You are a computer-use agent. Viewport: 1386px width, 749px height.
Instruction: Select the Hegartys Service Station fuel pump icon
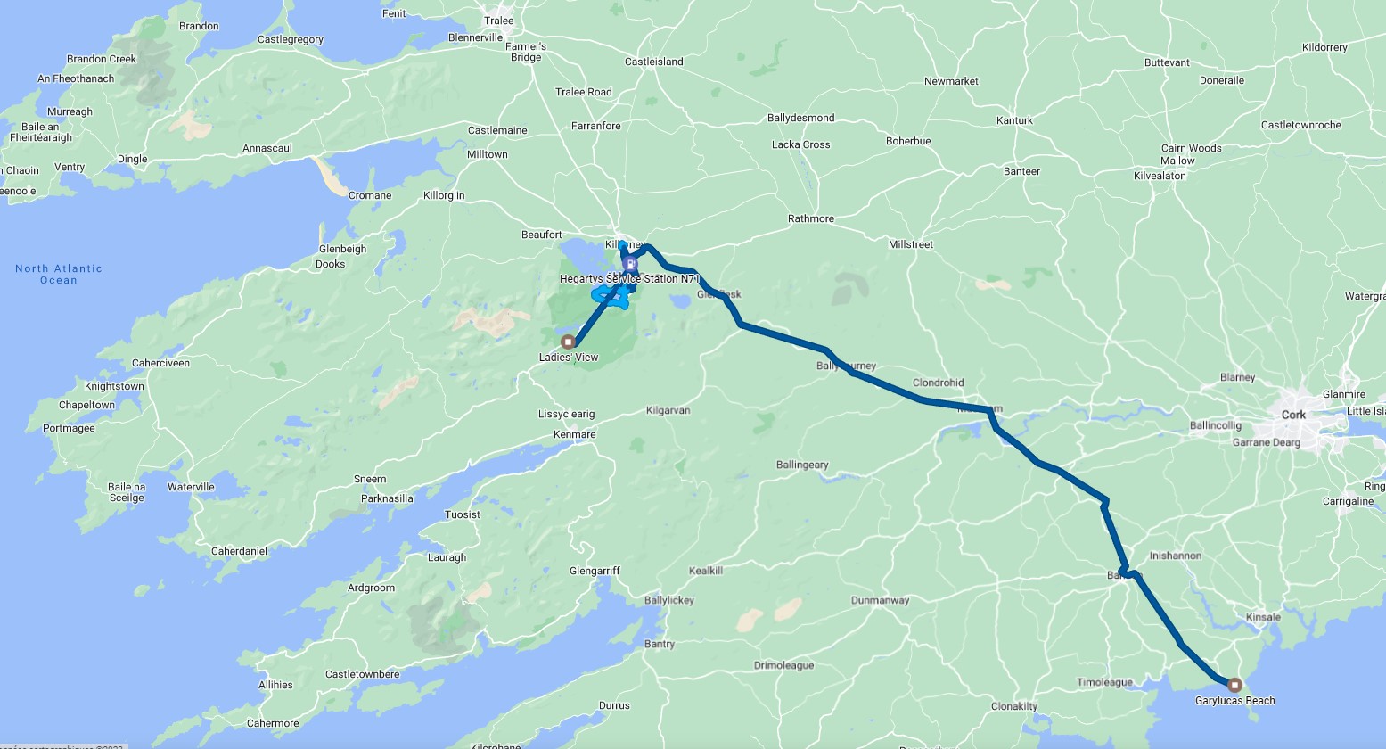pos(630,264)
